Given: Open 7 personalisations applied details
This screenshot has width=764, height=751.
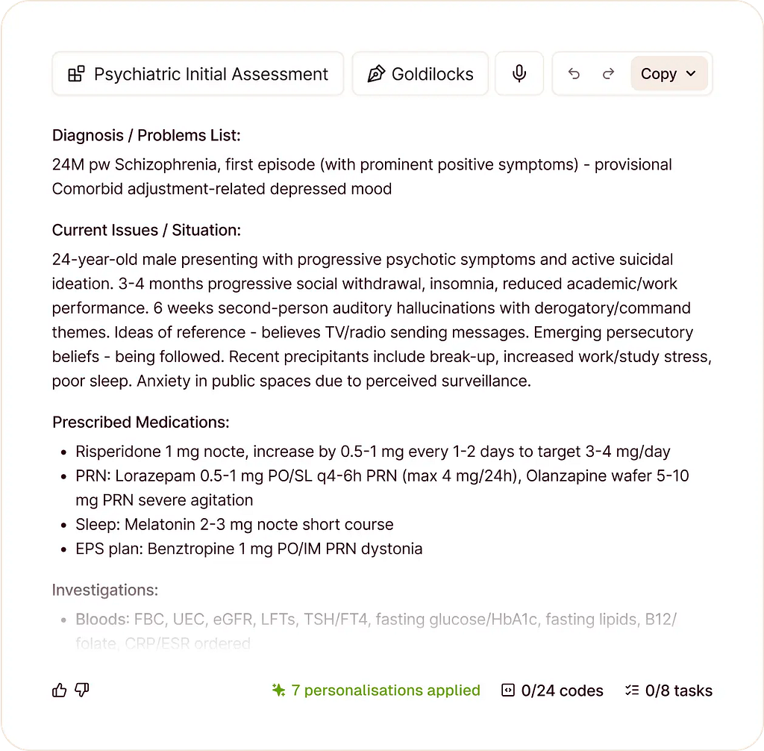Looking at the screenshot, I should coord(386,691).
